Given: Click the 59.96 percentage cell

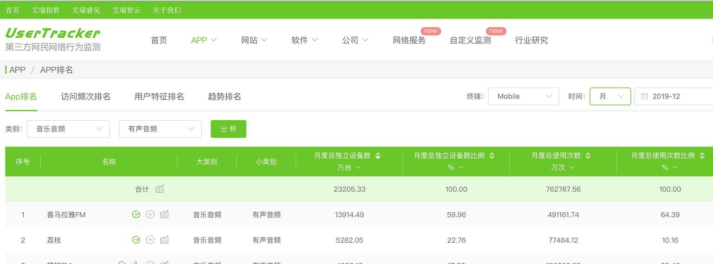Looking at the screenshot, I should (x=456, y=215).
